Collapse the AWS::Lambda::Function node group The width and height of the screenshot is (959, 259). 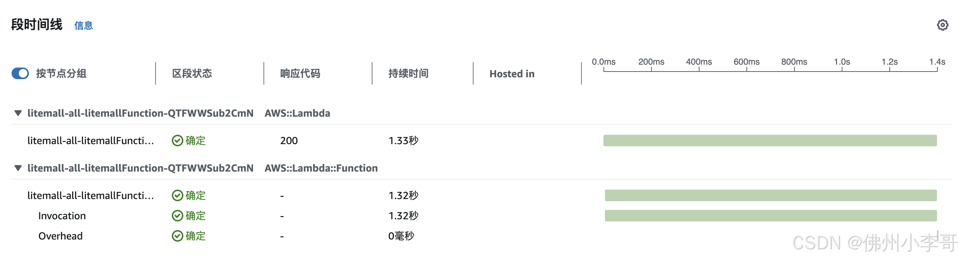coord(18,168)
